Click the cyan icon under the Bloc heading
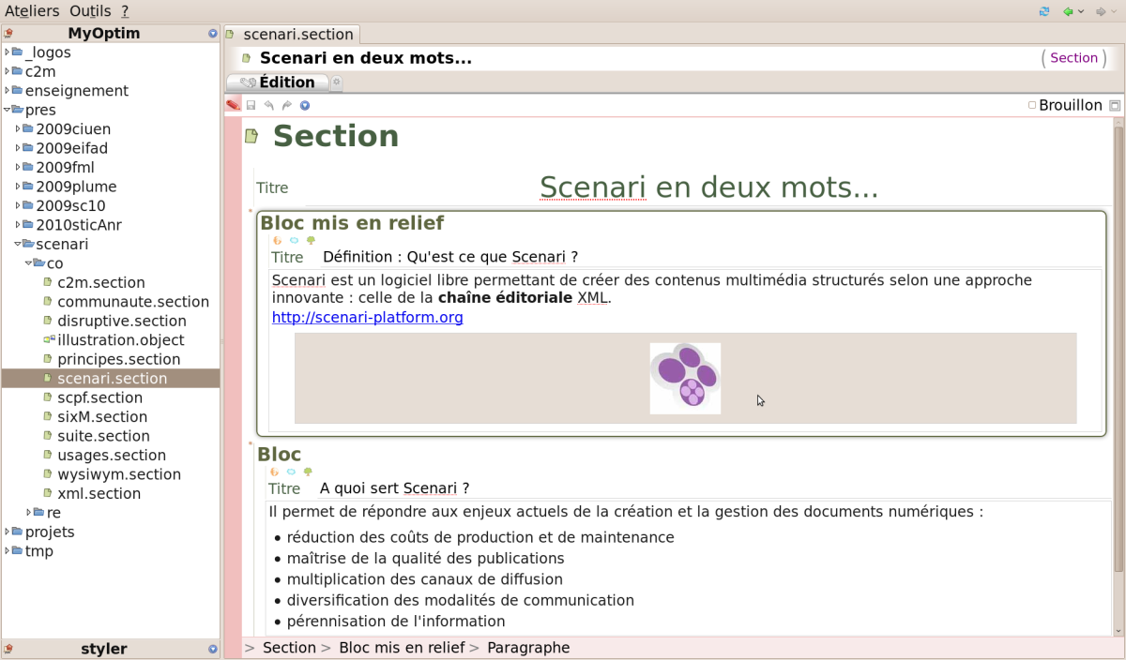Screen dimensions: 1126x660 click(291, 472)
